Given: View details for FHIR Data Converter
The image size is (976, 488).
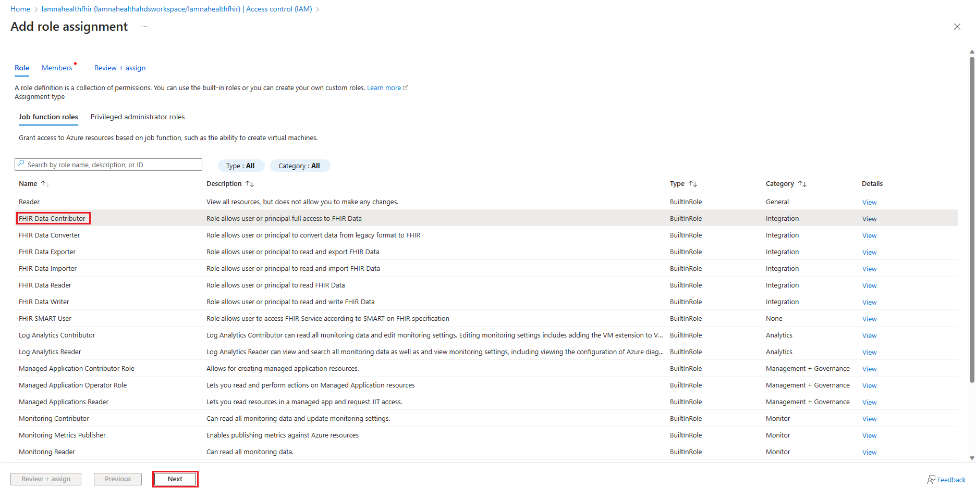Looking at the screenshot, I should click(x=869, y=236).
